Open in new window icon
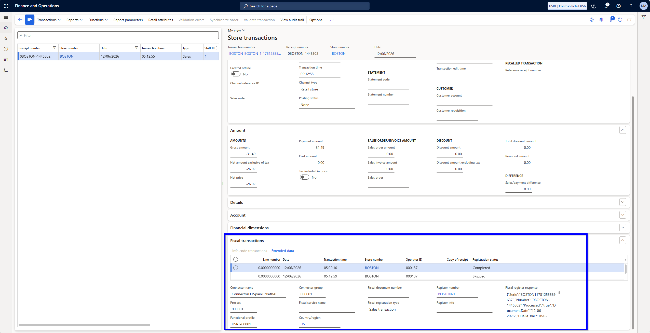This screenshot has height=333, width=650. (629, 20)
